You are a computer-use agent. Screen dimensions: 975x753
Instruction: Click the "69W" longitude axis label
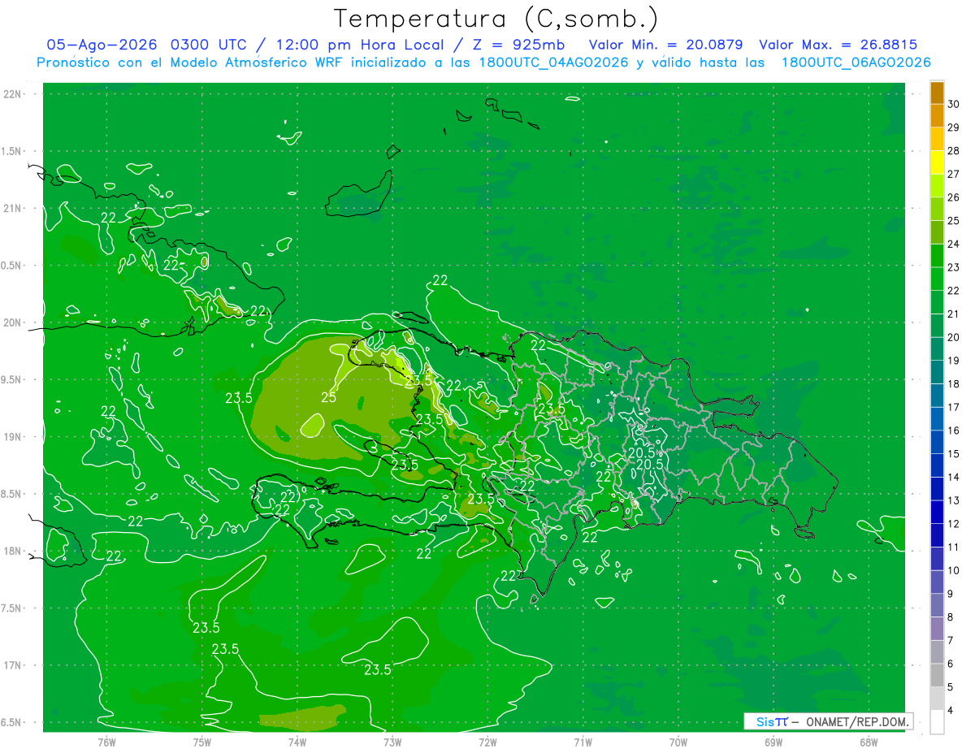[x=773, y=742]
